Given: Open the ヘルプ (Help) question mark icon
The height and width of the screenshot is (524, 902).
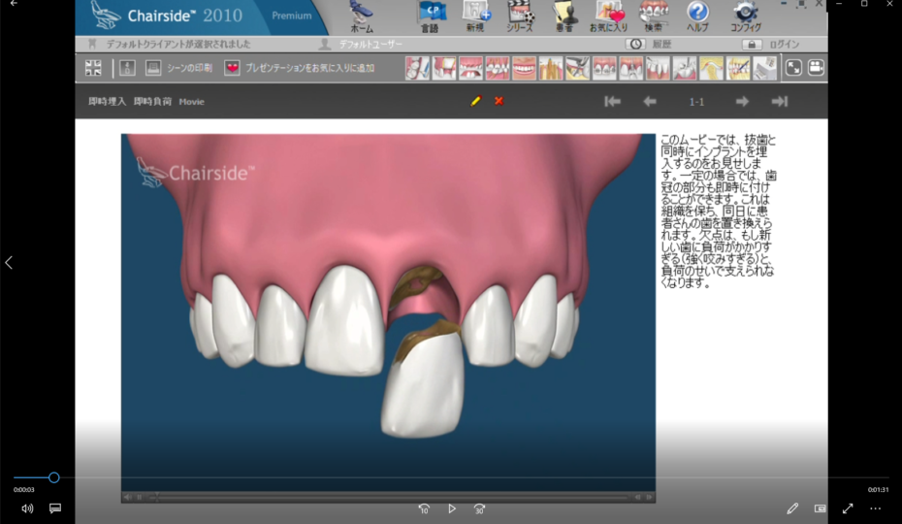Looking at the screenshot, I should pyautogui.click(x=697, y=16).
